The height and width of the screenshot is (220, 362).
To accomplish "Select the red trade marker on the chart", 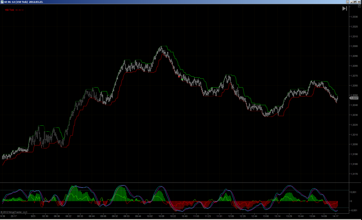I will tap(179, 77).
